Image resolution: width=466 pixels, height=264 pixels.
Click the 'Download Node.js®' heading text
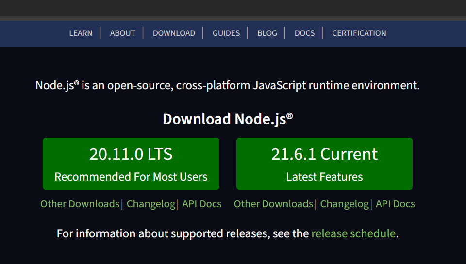(228, 119)
